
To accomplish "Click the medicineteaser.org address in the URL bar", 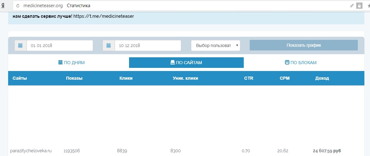I will click(43, 6).
